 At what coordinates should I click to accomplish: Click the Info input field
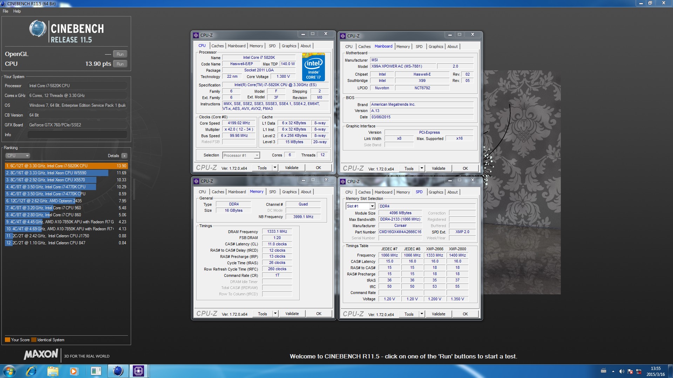pos(77,135)
